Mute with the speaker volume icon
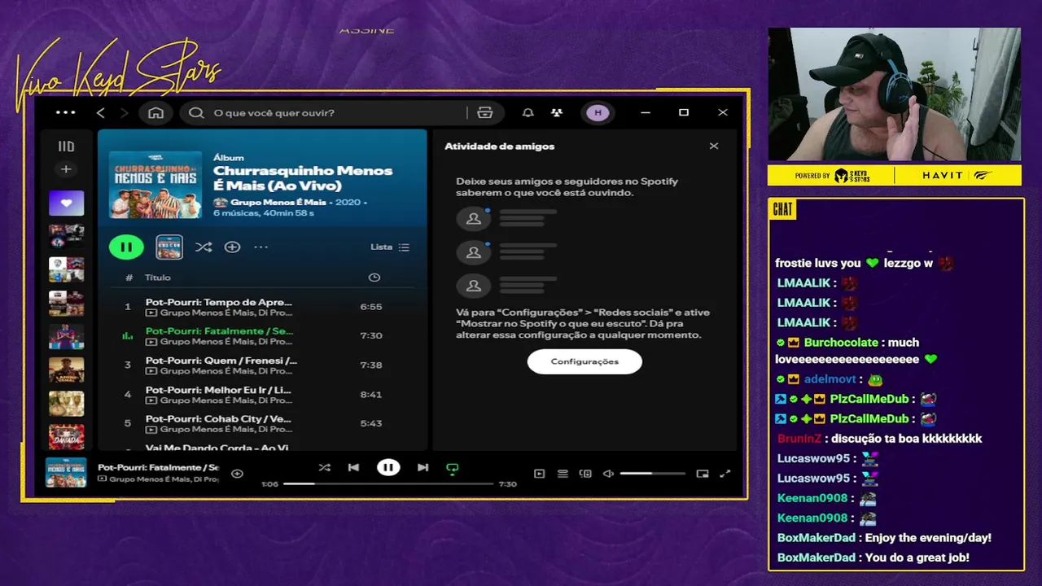 607,474
